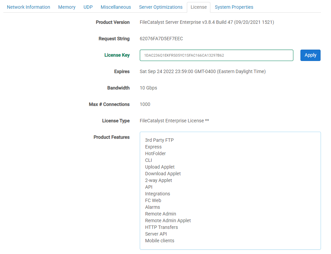Screen dimensions: 331x254
Task: Click 3rd Party FTP in Product Features
Action: [159, 140]
